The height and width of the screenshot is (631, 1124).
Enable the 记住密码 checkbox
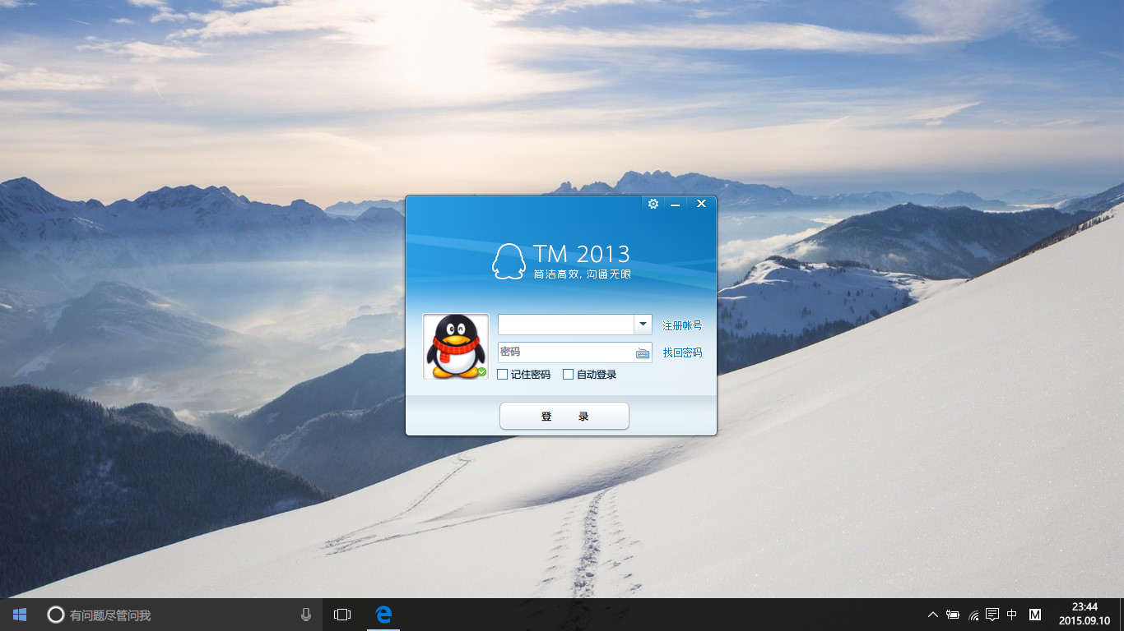click(503, 375)
